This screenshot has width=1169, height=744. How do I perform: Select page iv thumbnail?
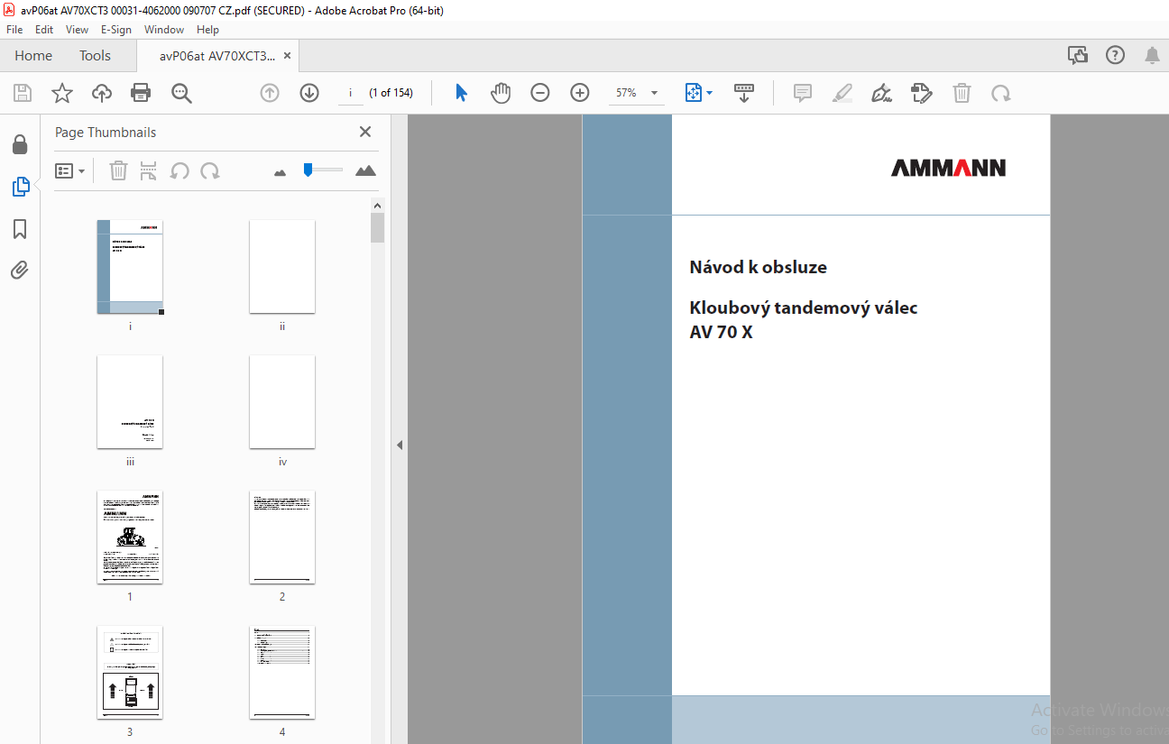[282, 402]
